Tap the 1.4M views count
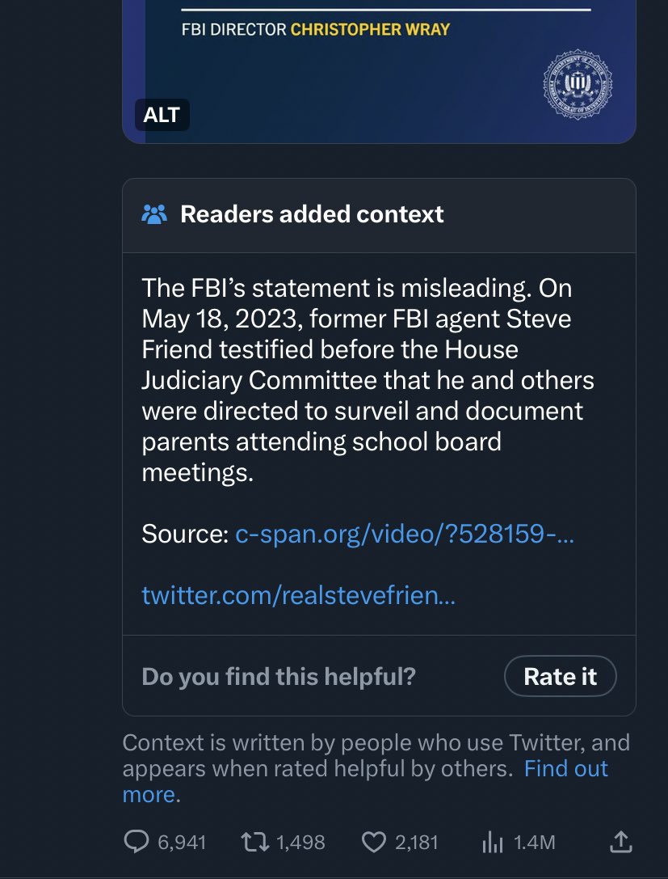 click(x=534, y=843)
